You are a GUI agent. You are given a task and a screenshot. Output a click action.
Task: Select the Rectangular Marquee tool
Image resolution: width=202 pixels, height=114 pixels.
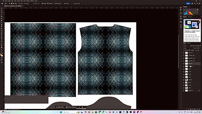[x=2, y=10]
